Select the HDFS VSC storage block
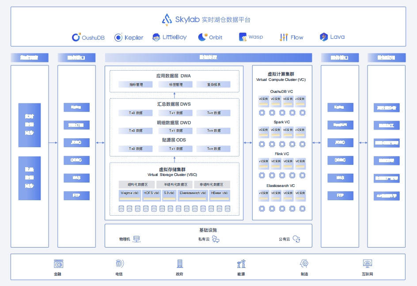Image resolution: width=417 pixels, height=286 pixels. (152, 195)
